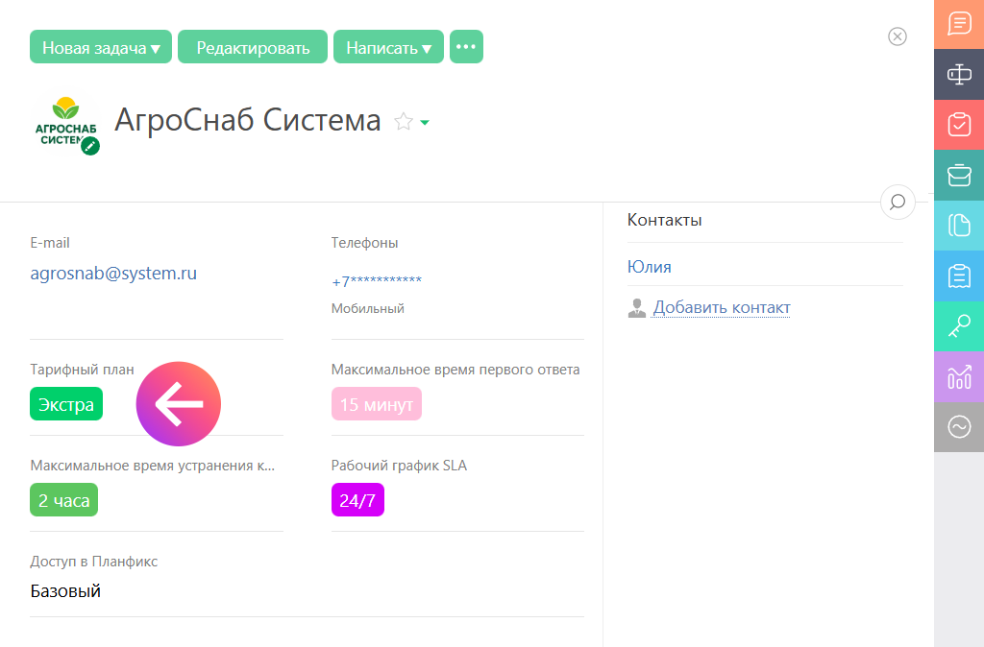Edit the company logo via pencil badge
The height and width of the screenshot is (647, 984).
90,146
